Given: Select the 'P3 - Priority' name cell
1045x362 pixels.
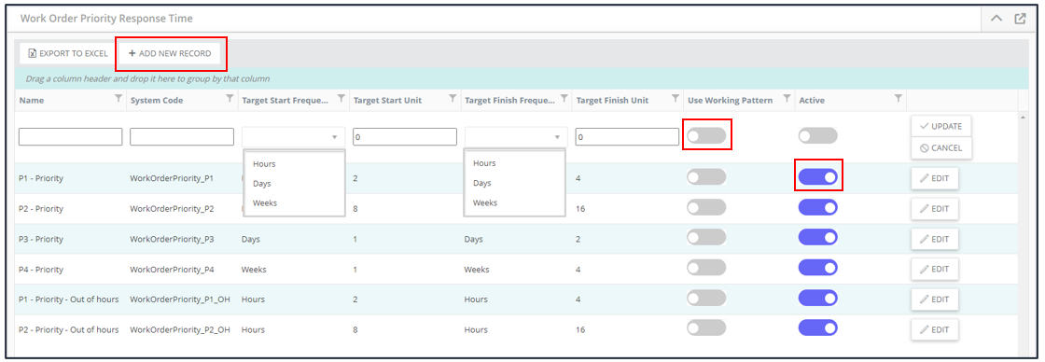Looking at the screenshot, I should (41, 239).
